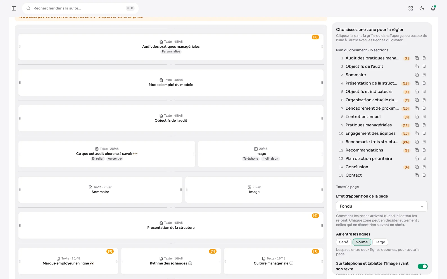Duplicate the Objectifs et indicateurs section
This screenshot has width=447, height=279.
[x=417, y=92]
